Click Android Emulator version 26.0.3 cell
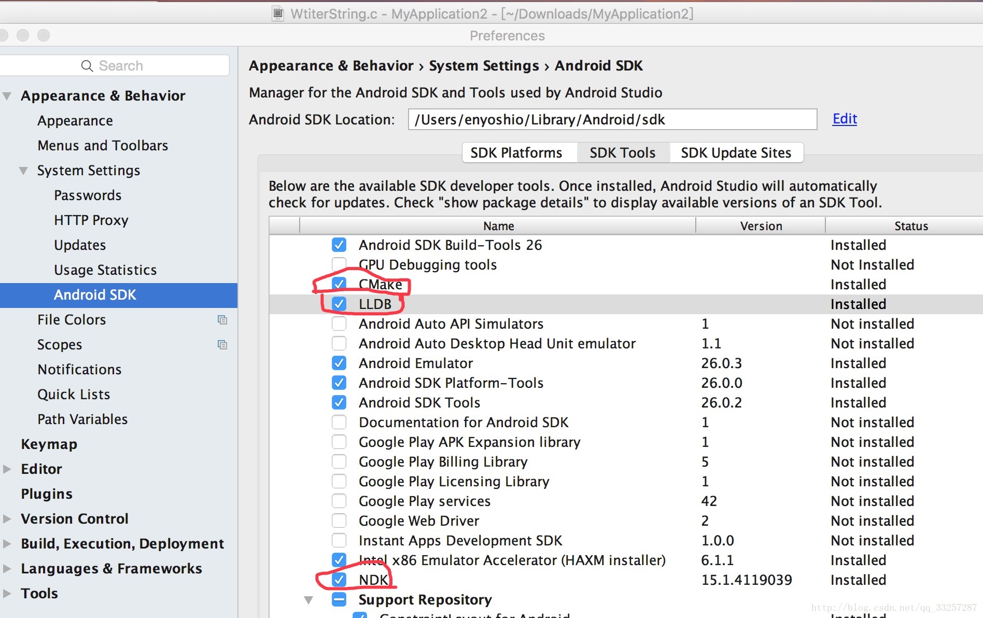 click(722, 363)
